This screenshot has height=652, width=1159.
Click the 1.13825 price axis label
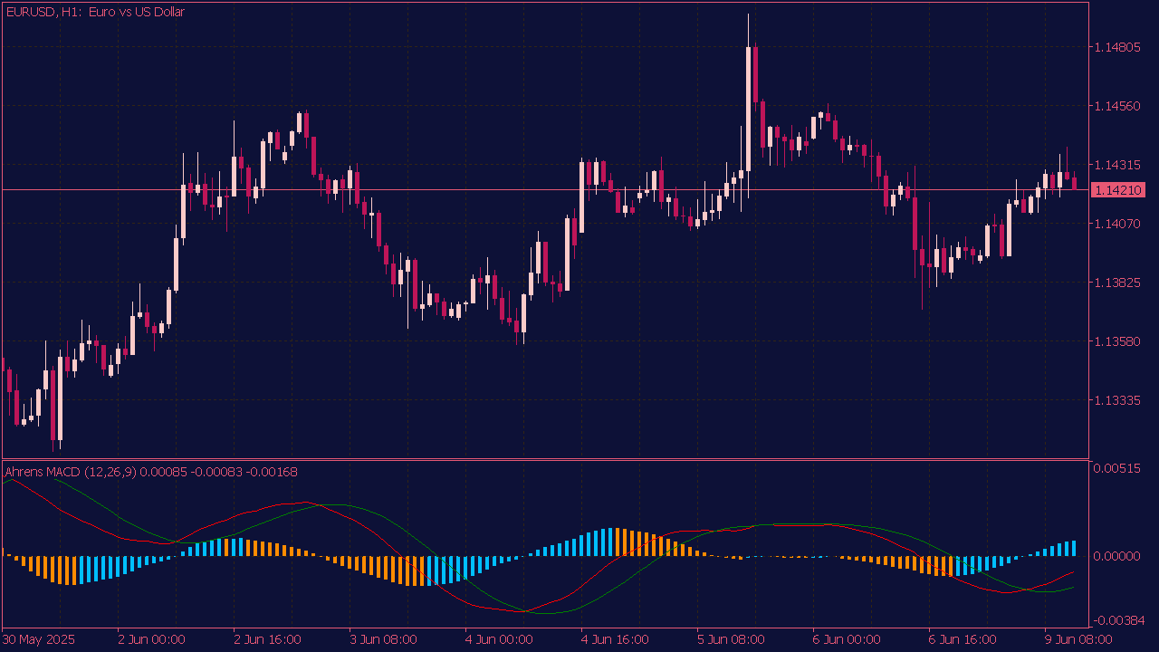click(1116, 283)
